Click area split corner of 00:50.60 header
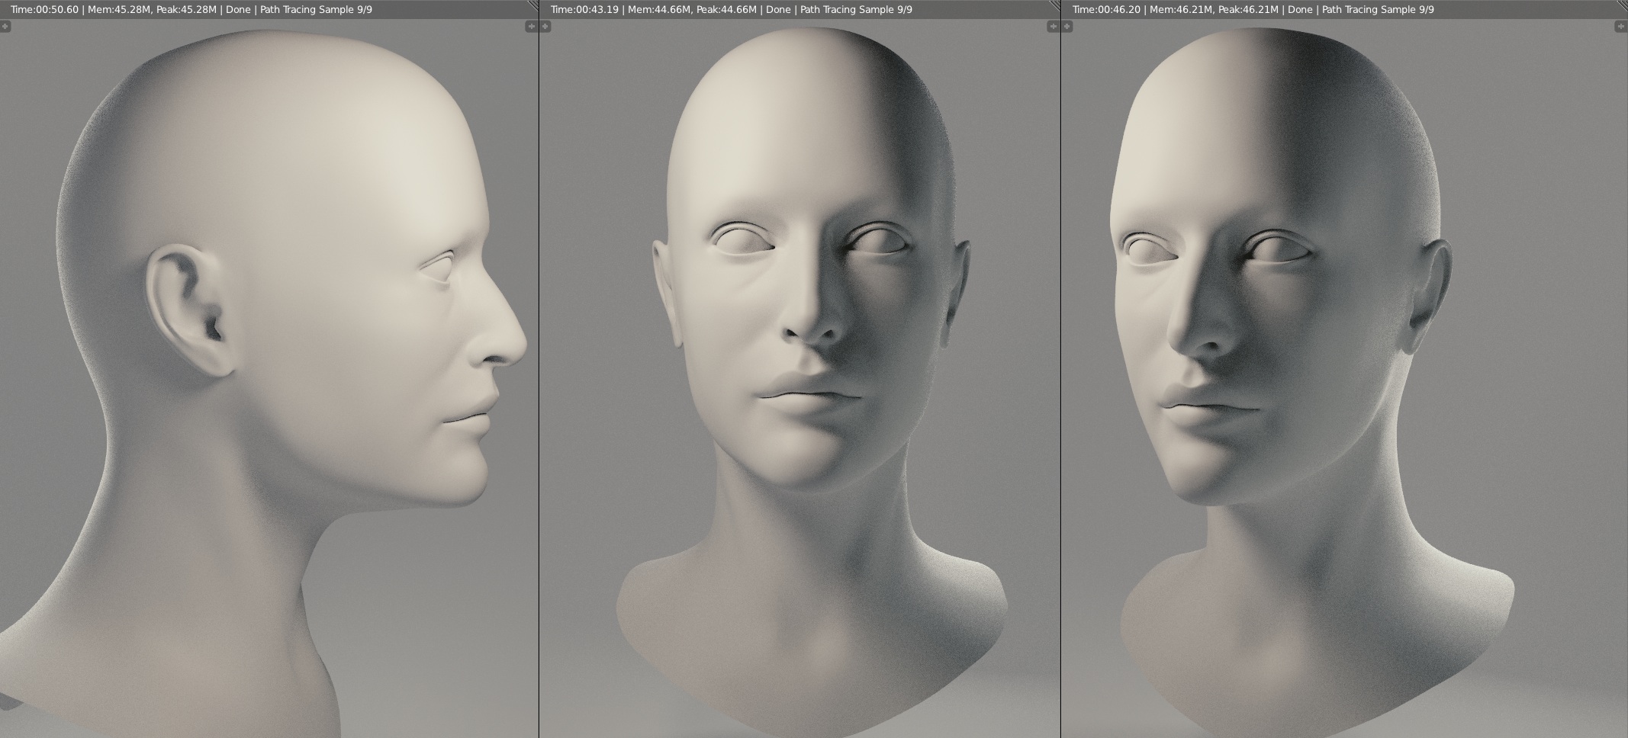The image size is (1628, 738). point(532,5)
